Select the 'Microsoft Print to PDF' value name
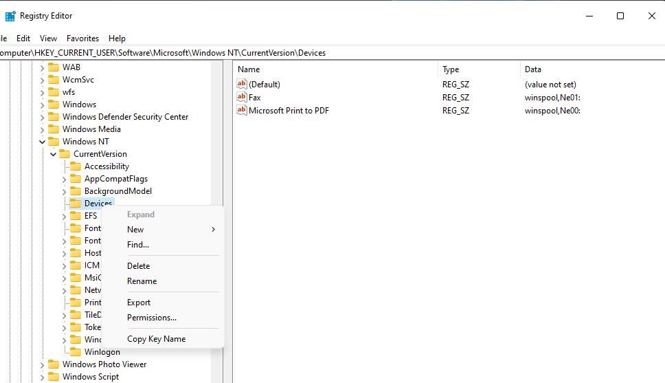The width and height of the screenshot is (665, 383). point(289,111)
